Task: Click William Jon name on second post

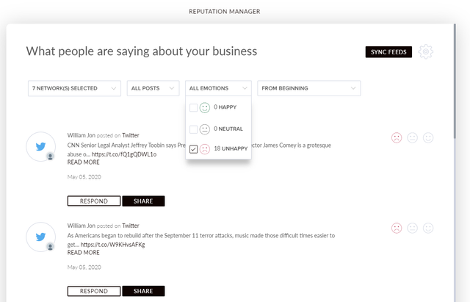Action: pyautogui.click(x=82, y=226)
